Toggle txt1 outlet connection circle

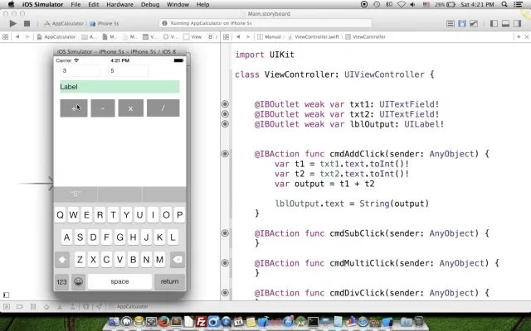(225, 104)
